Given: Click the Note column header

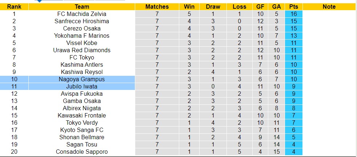Looking at the screenshot, I should pos(329,7).
